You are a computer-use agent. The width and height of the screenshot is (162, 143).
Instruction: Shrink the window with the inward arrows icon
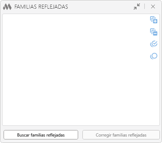coord(137,6)
